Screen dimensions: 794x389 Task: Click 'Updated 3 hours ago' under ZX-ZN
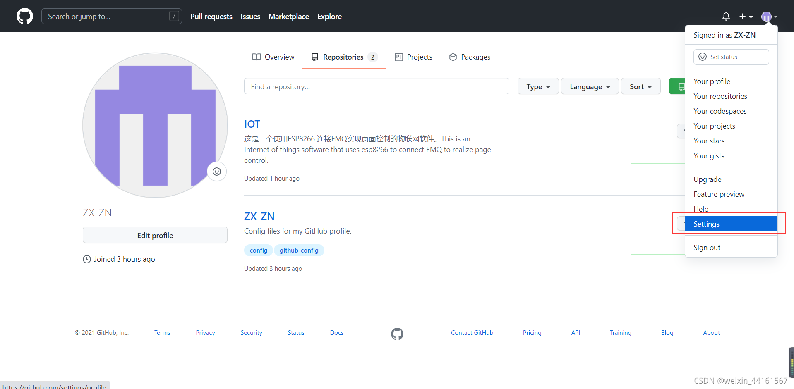(273, 269)
